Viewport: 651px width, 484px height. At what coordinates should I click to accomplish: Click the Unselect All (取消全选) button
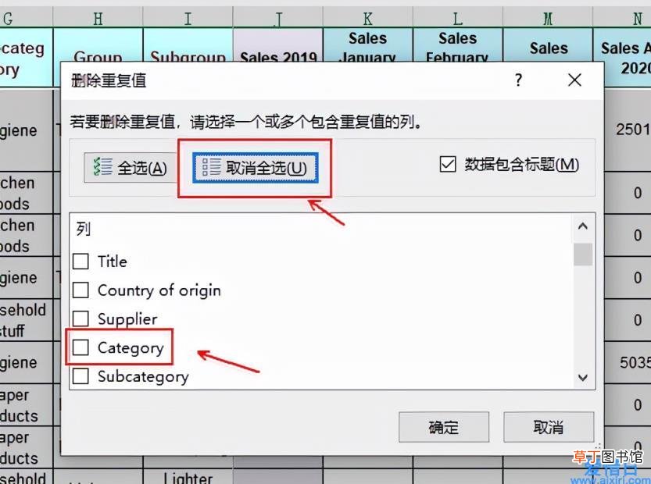coord(256,168)
